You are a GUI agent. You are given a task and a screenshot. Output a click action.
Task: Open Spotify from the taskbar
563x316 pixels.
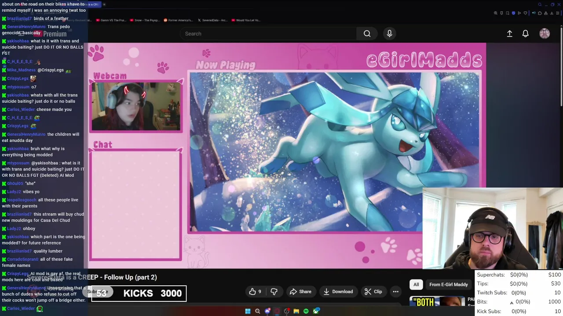pos(306,311)
